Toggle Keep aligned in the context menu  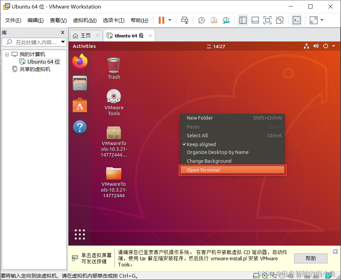tap(232, 144)
